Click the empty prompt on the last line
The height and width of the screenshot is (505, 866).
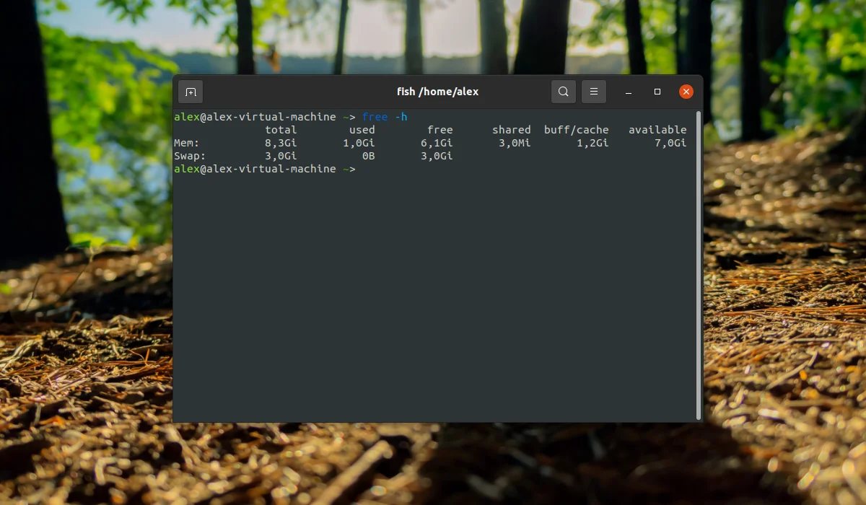(x=265, y=169)
